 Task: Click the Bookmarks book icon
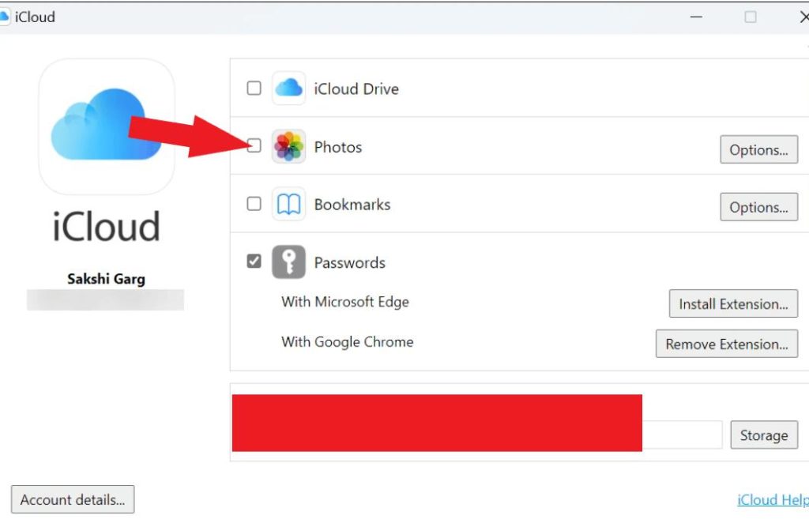288,205
